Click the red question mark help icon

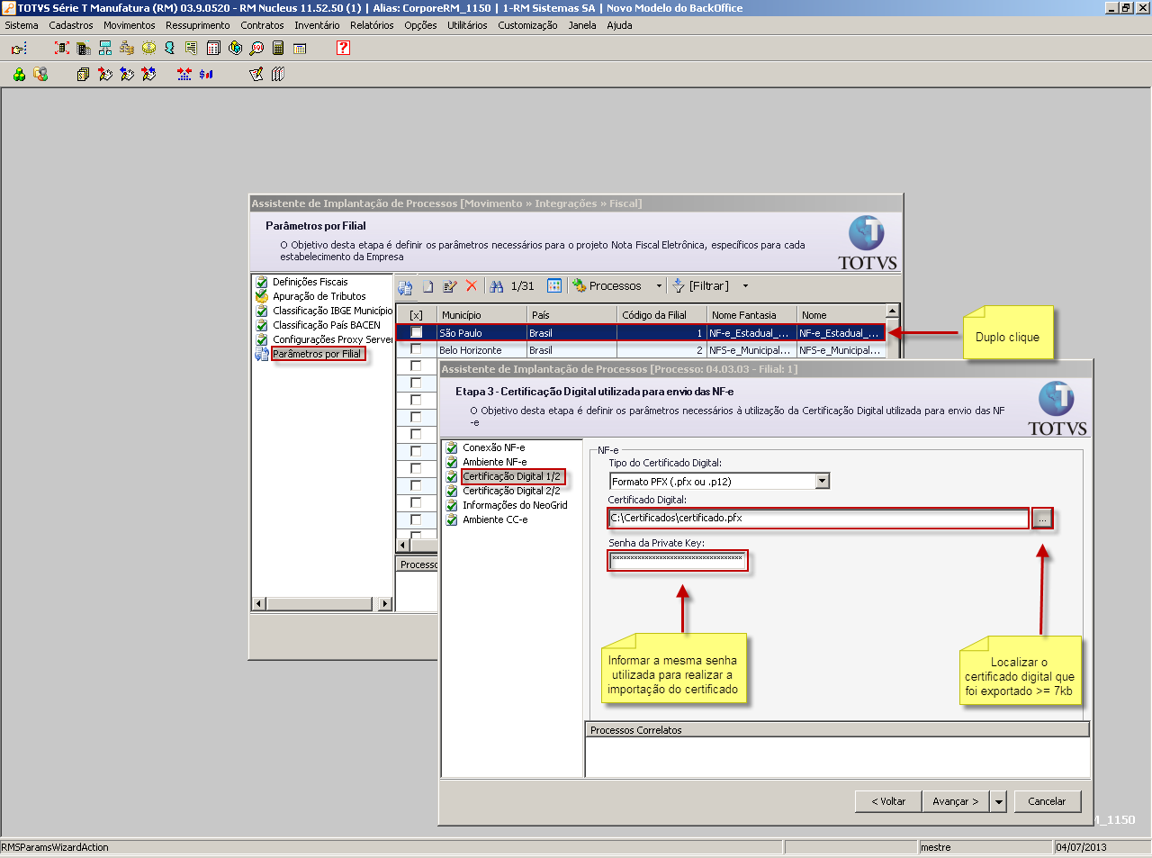click(343, 48)
